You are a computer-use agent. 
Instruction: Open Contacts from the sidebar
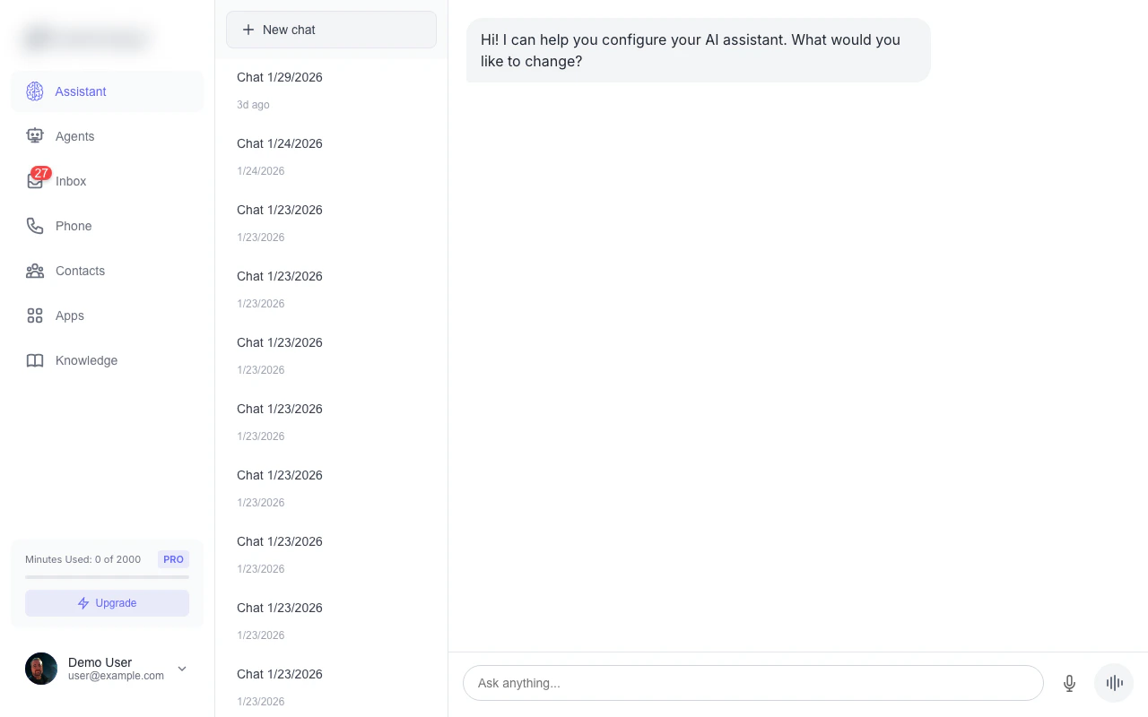(80, 271)
